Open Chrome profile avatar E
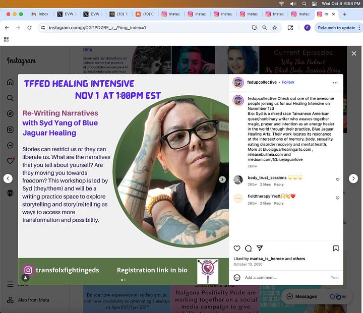The image size is (363, 313). click(307, 28)
